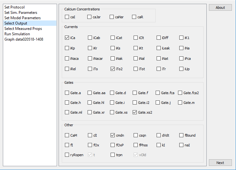Image resolution: width=236 pixels, height=170 pixels.
Task: Enable the caI calcium checkbox
Action: [67, 17]
